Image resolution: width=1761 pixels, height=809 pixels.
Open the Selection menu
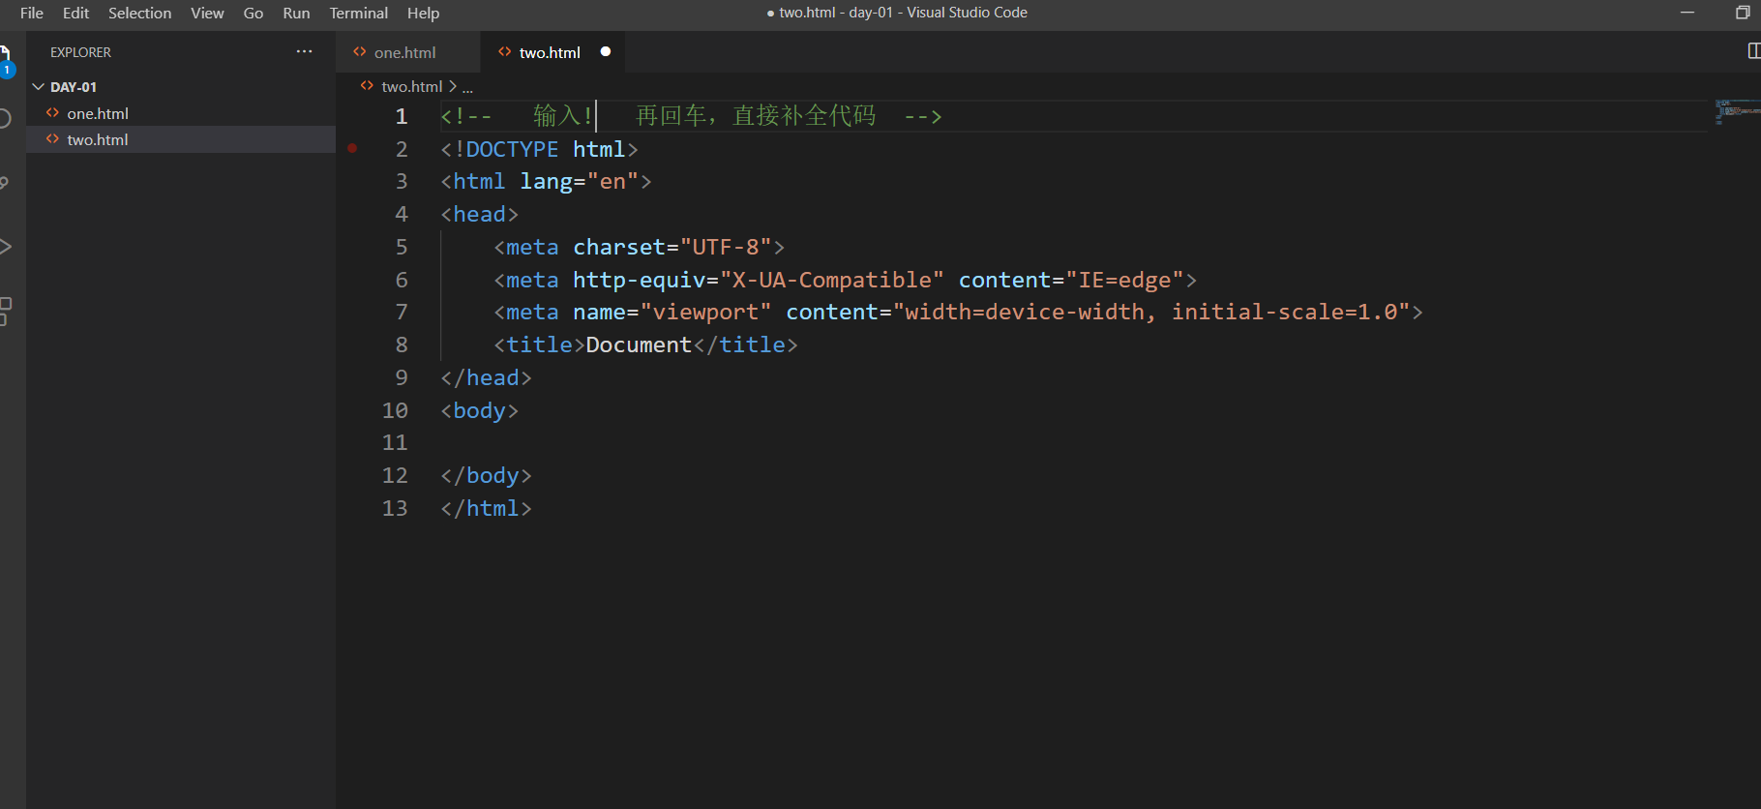139,13
